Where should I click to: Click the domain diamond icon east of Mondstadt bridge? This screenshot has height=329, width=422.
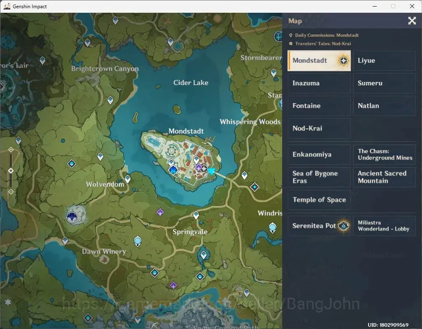[255, 187]
